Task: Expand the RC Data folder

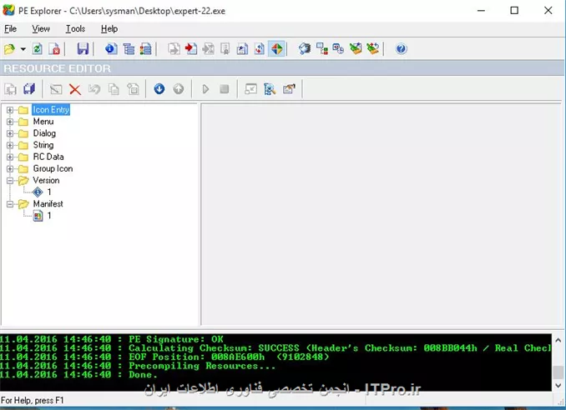Action: pyautogui.click(x=10, y=157)
